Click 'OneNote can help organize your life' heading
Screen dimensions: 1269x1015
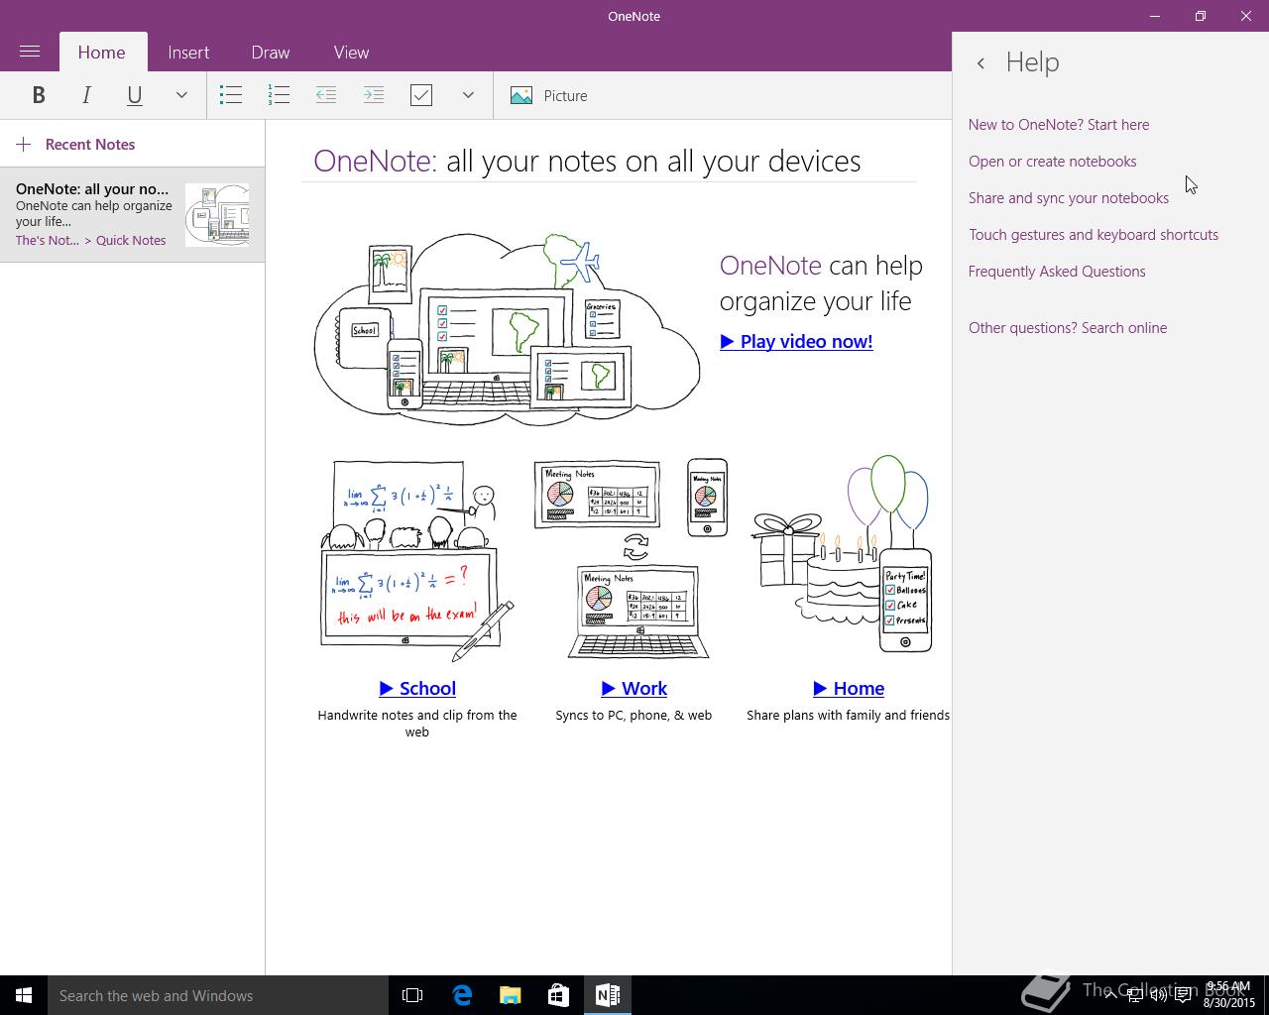(821, 283)
